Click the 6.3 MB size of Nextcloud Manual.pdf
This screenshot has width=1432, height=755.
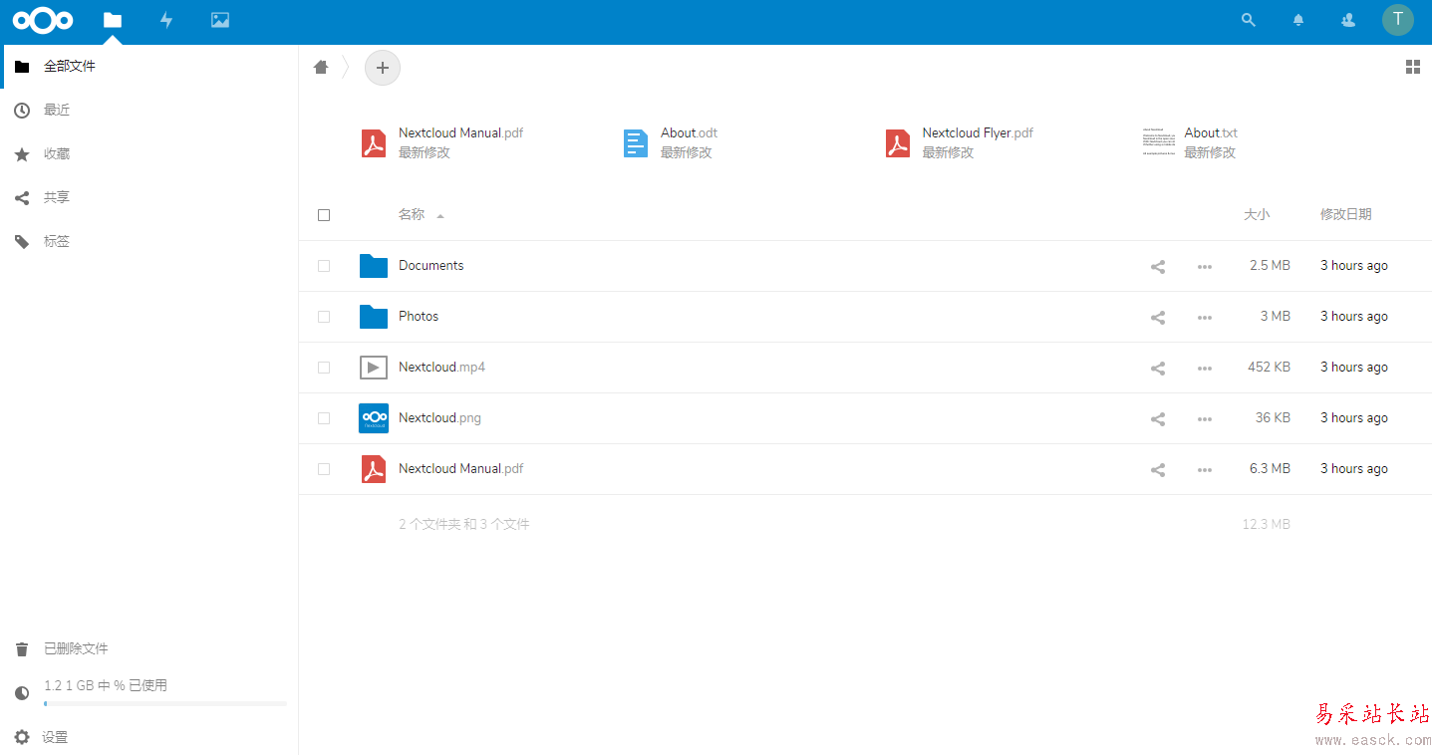point(1270,469)
